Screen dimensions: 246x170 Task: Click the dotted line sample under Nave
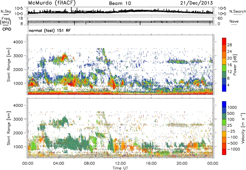[234, 25]
